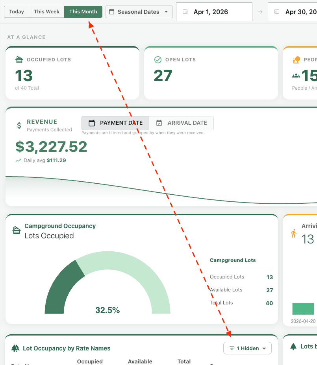The width and height of the screenshot is (317, 365).
Task: Toggle revenue to Arrival Date
Action: [x=182, y=123]
